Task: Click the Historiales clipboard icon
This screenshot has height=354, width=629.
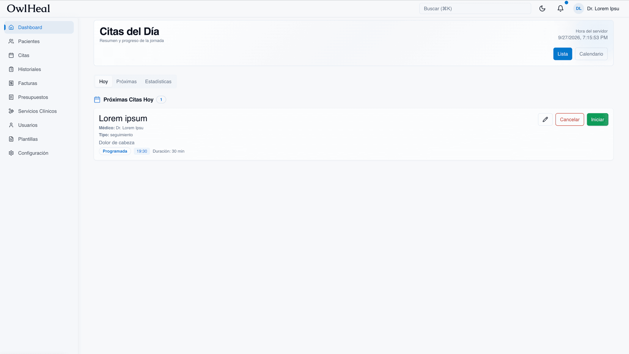Action: point(11,69)
